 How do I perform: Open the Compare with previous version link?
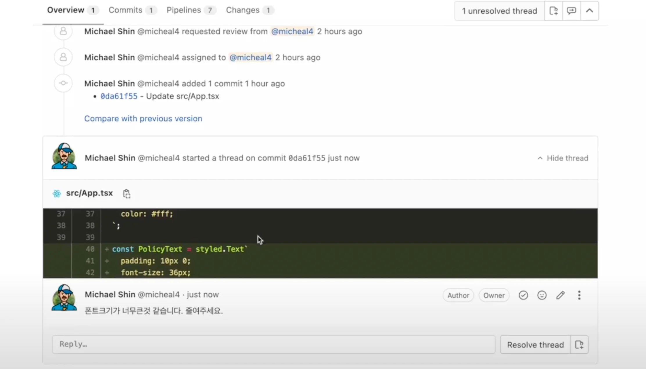(x=143, y=119)
